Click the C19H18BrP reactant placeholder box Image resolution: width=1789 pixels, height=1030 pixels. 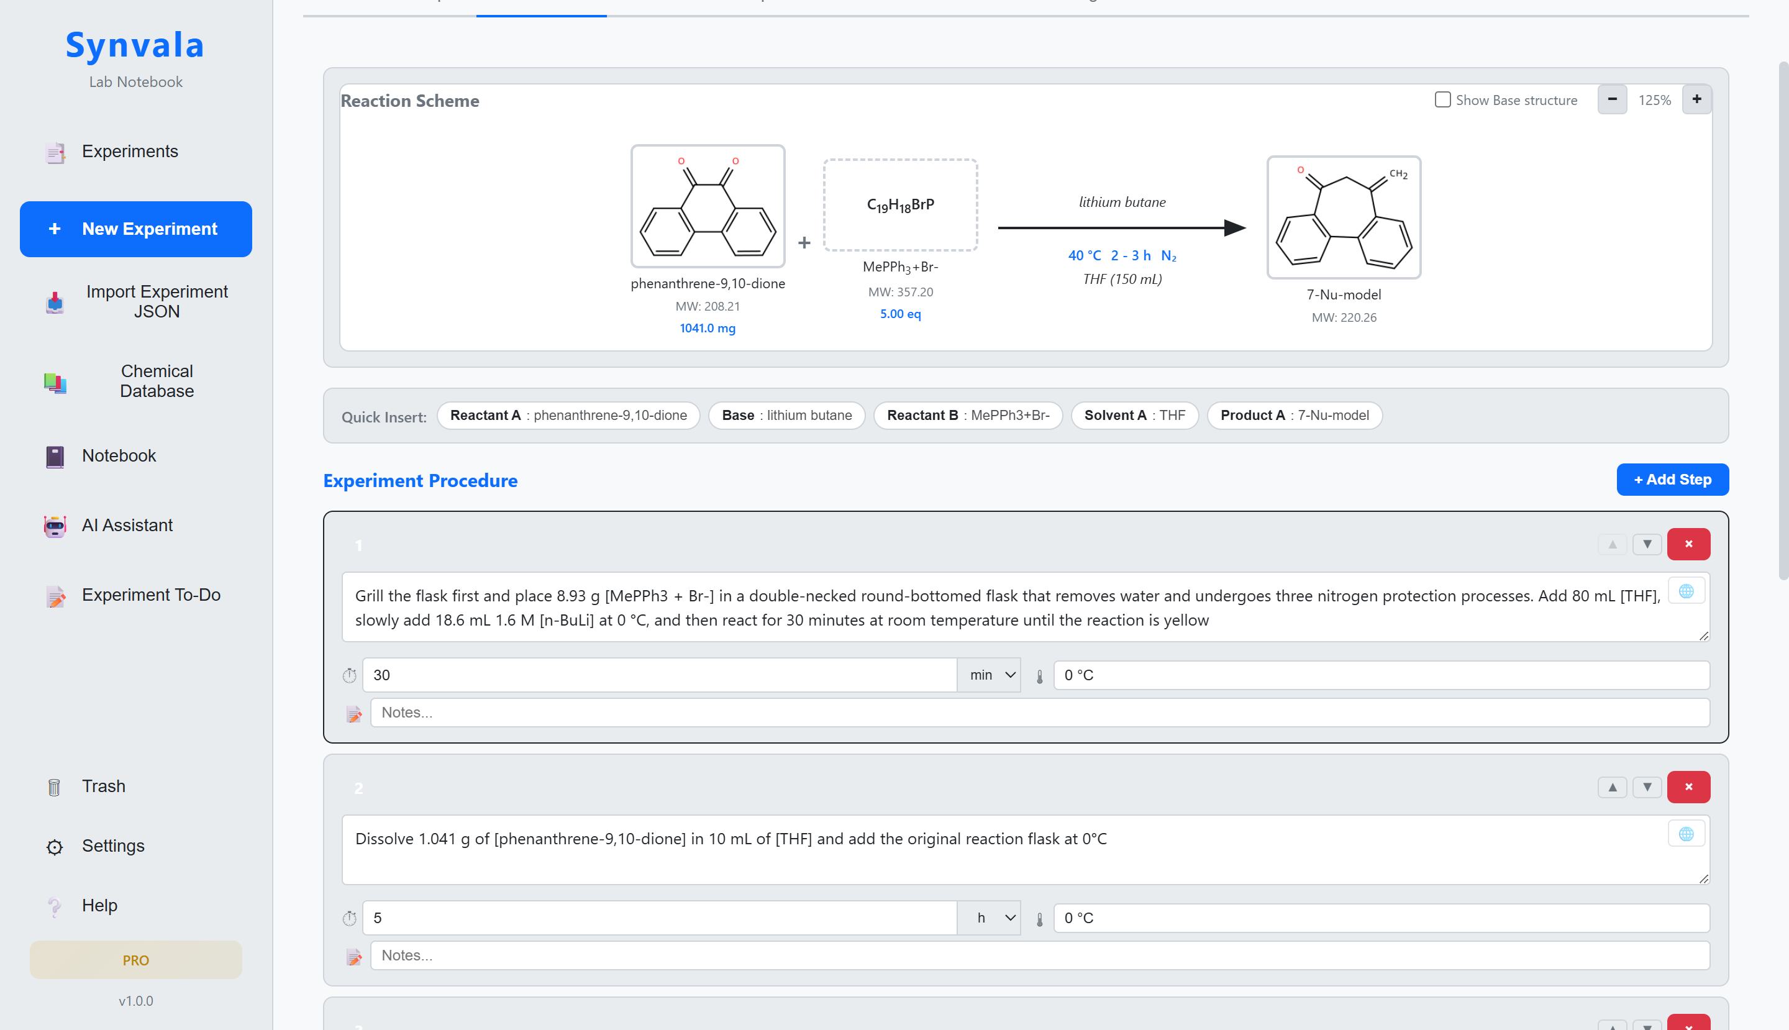point(901,205)
